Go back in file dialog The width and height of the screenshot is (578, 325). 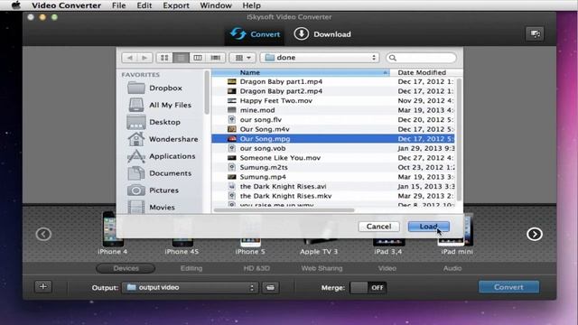point(129,58)
